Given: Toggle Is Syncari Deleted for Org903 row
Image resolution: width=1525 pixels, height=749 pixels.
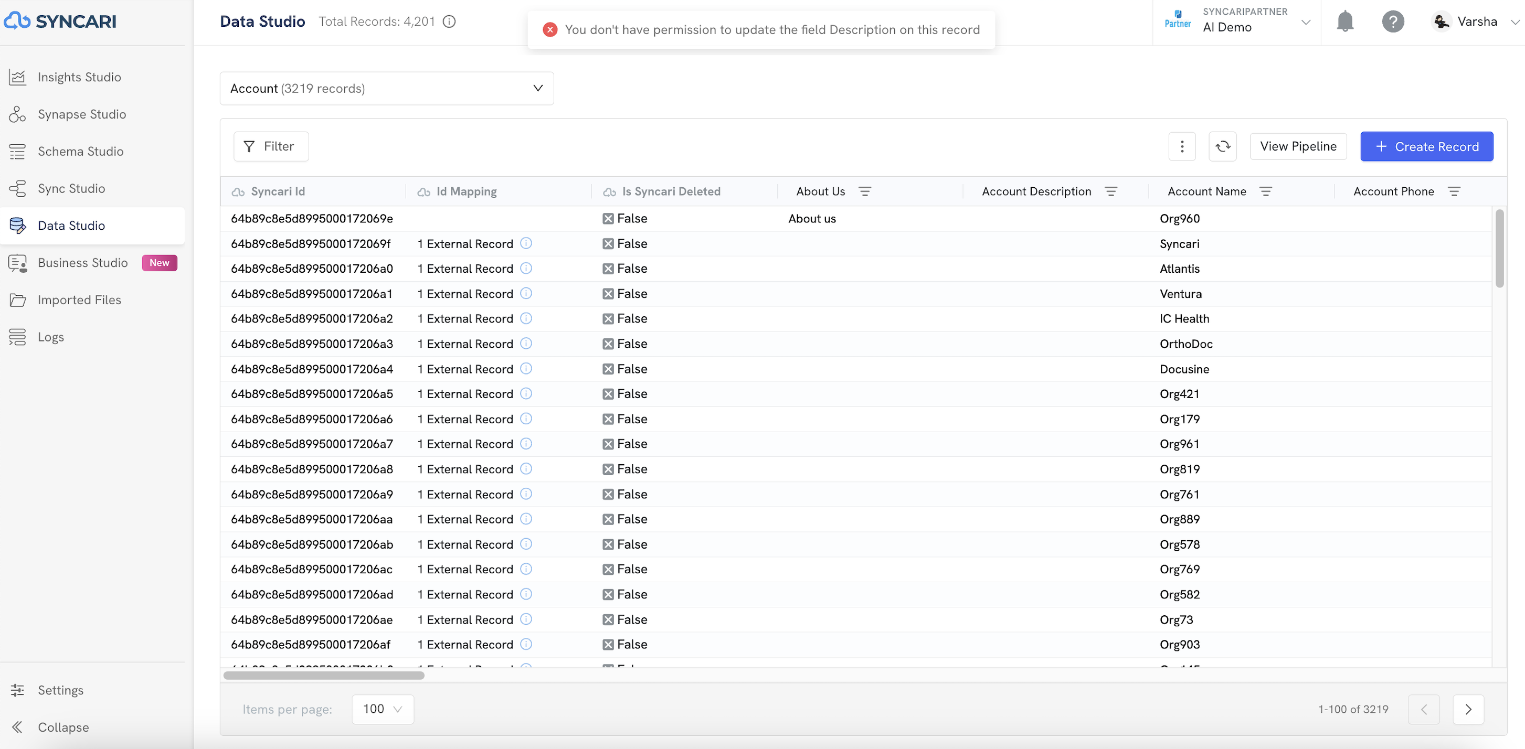Looking at the screenshot, I should (608, 645).
